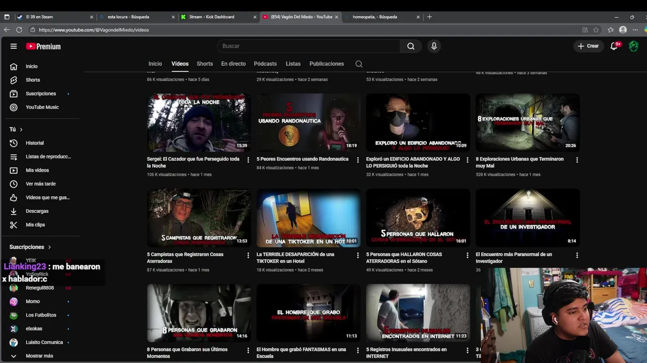Start voice search with microphone icon
The height and width of the screenshot is (363, 647).
click(x=434, y=46)
